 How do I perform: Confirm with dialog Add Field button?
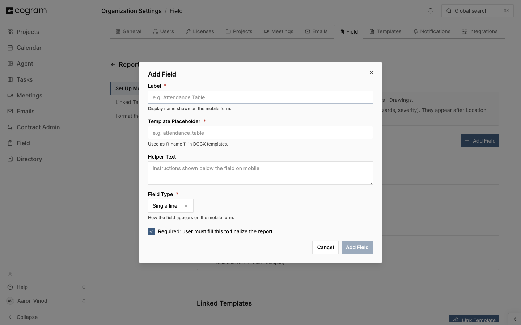pyautogui.click(x=357, y=247)
